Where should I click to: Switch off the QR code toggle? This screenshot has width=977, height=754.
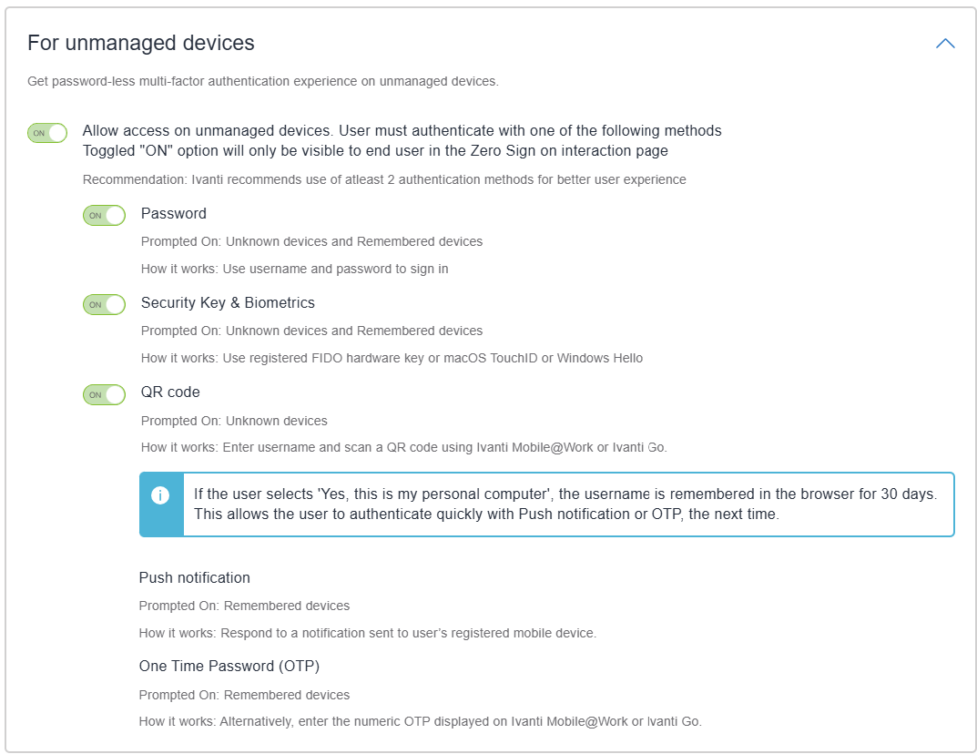tap(104, 394)
